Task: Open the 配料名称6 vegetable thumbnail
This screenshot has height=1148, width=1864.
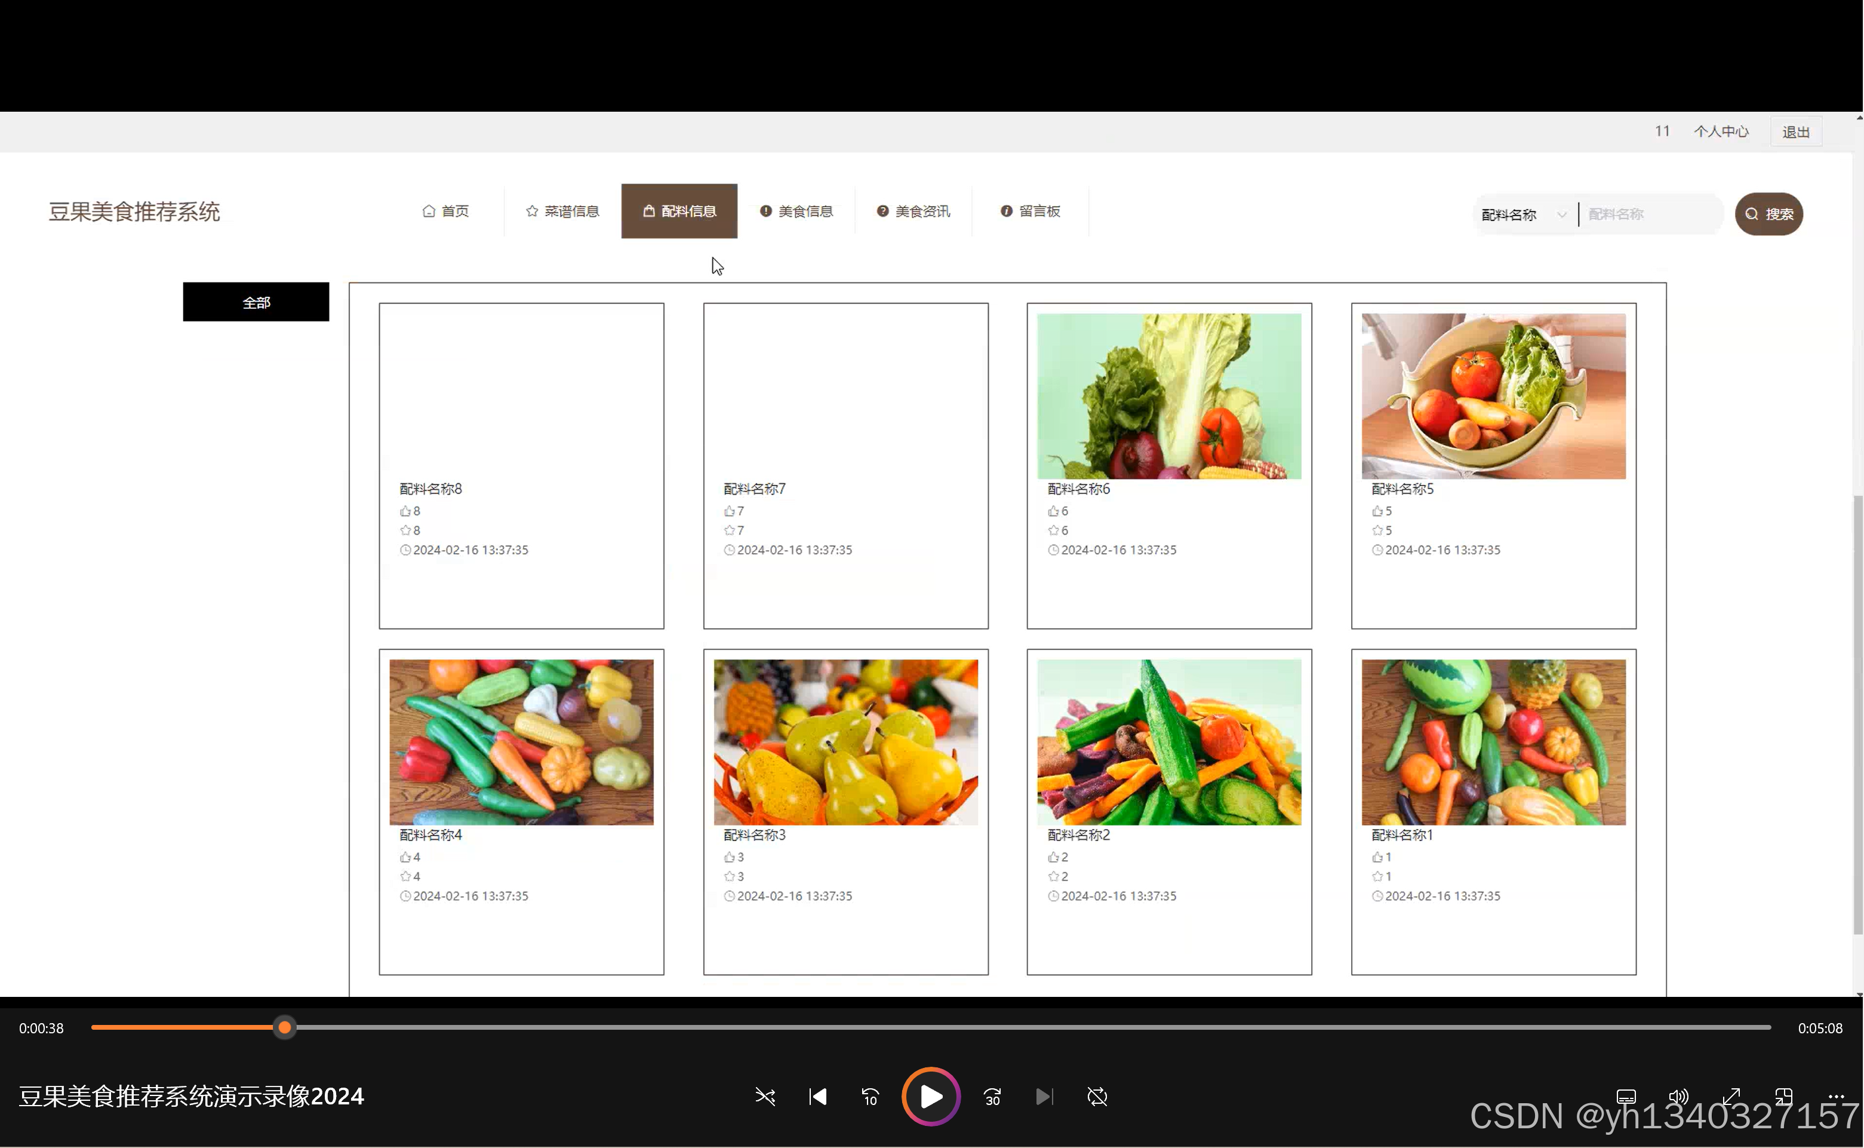Action: (x=1169, y=397)
